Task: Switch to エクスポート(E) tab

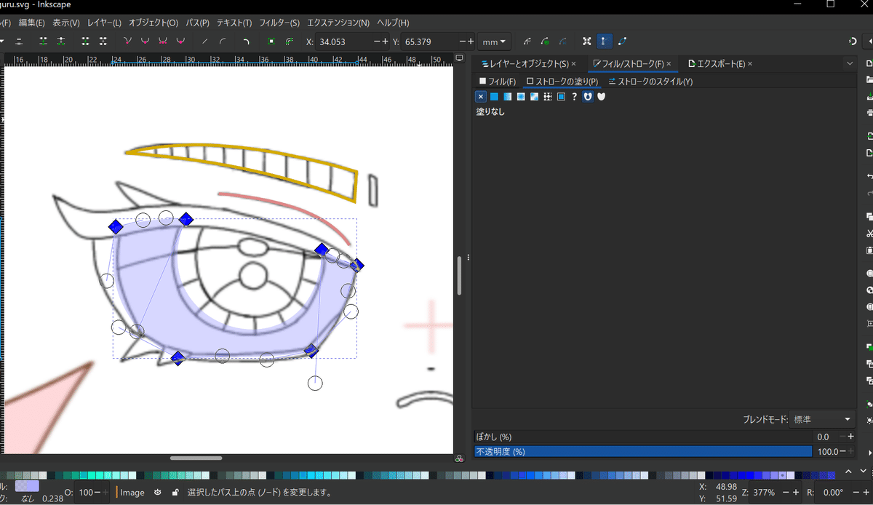Action: click(x=716, y=64)
